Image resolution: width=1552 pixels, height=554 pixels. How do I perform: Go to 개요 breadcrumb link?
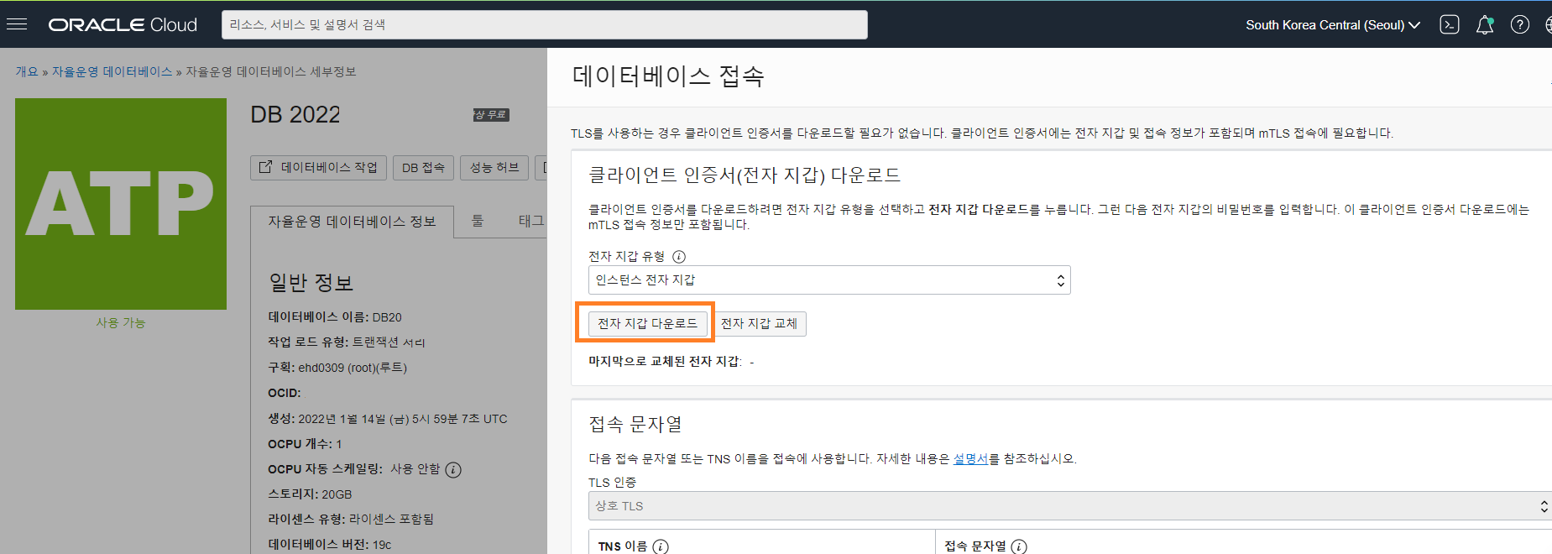click(27, 72)
